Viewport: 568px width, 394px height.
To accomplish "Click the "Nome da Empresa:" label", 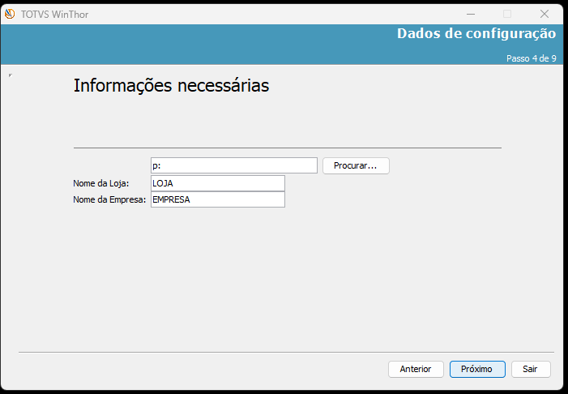I will pos(109,199).
